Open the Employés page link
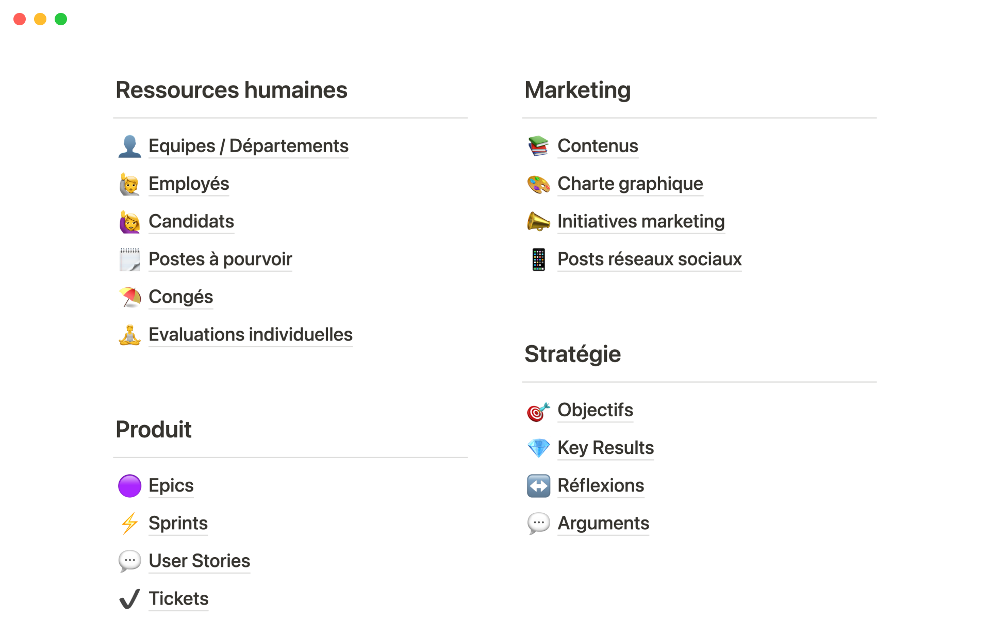990x619 pixels. pos(189,184)
